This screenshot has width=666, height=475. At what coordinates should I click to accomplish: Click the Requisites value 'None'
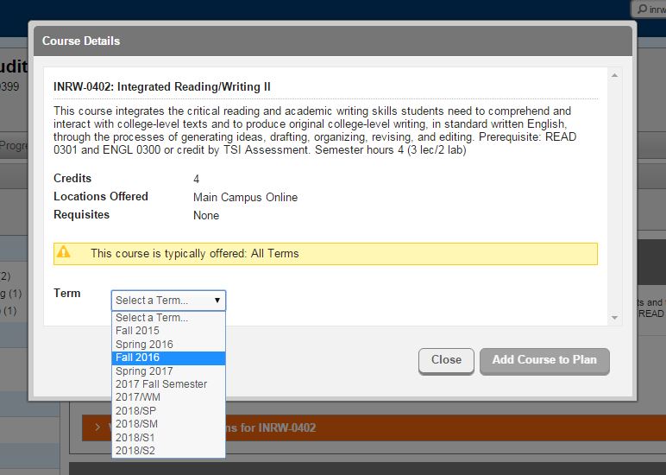(206, 216)
